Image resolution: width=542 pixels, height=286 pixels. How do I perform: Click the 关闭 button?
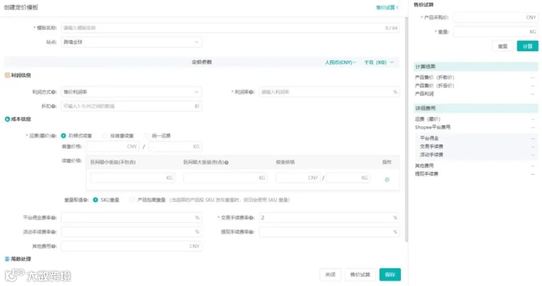click(x=330, y=275)
